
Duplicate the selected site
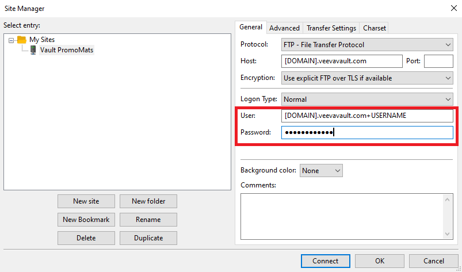(x=148, y=238)
